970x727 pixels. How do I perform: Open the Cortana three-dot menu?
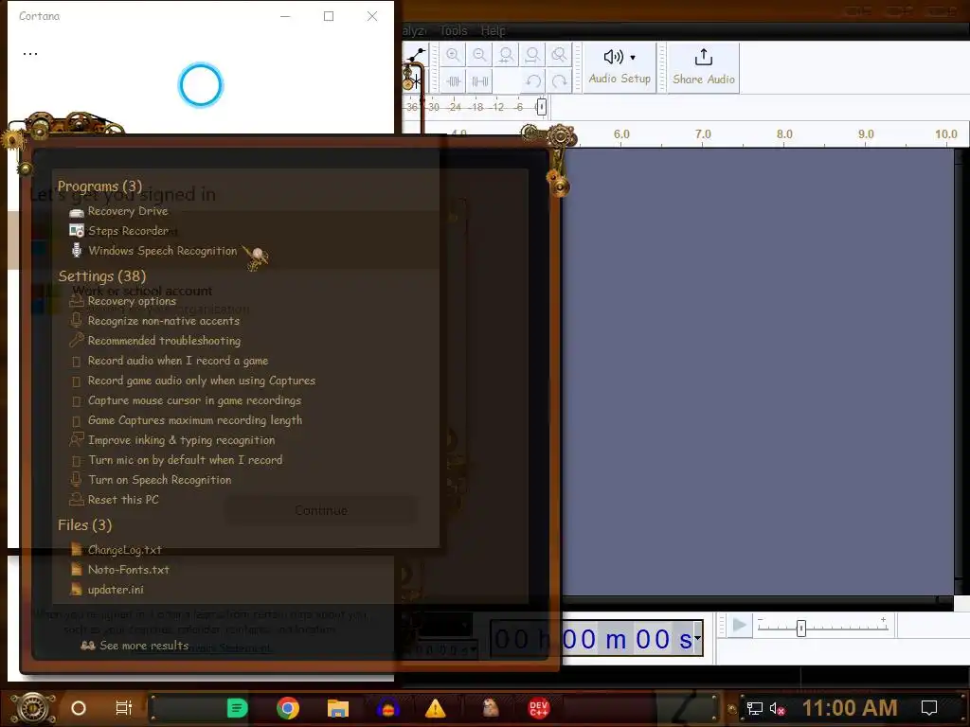[30, 54]
